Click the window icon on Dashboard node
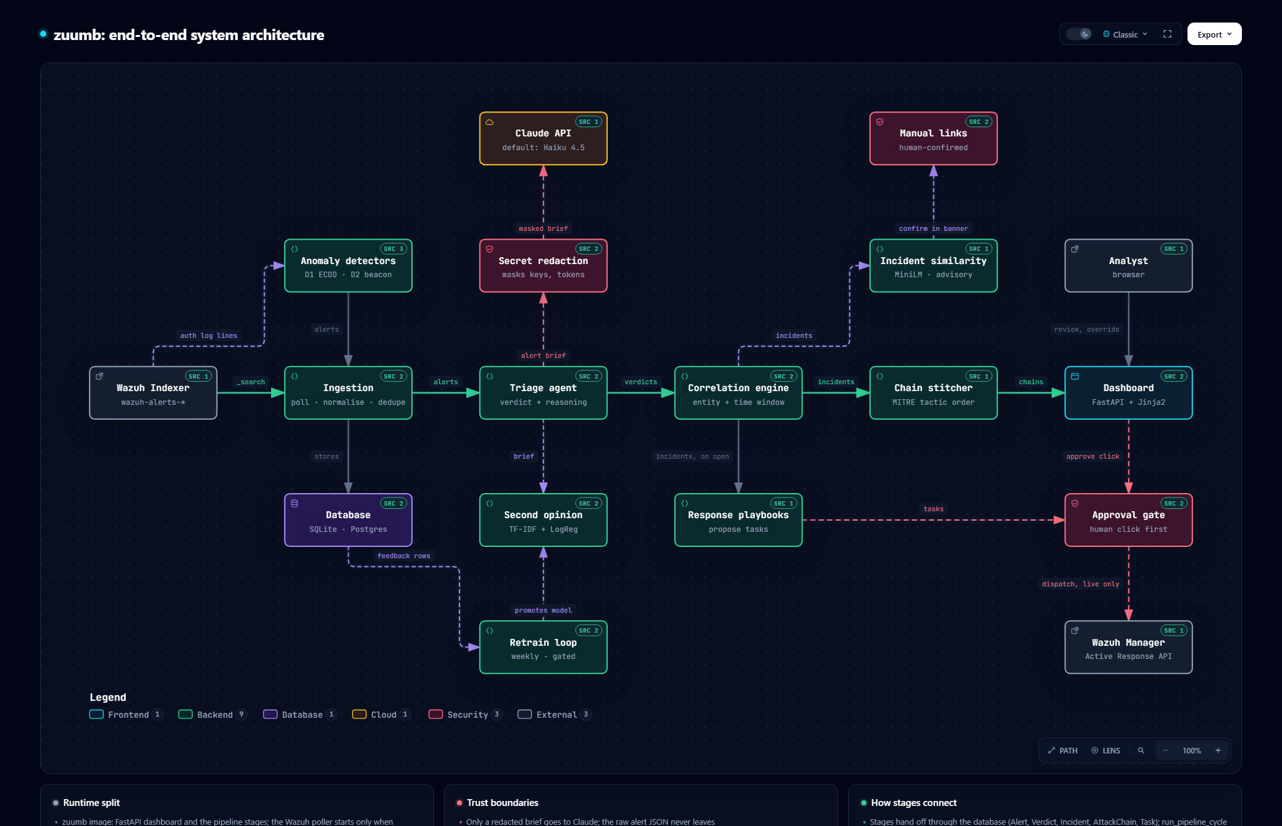This screenshot has width=1282, height=826. (1075, 376)
